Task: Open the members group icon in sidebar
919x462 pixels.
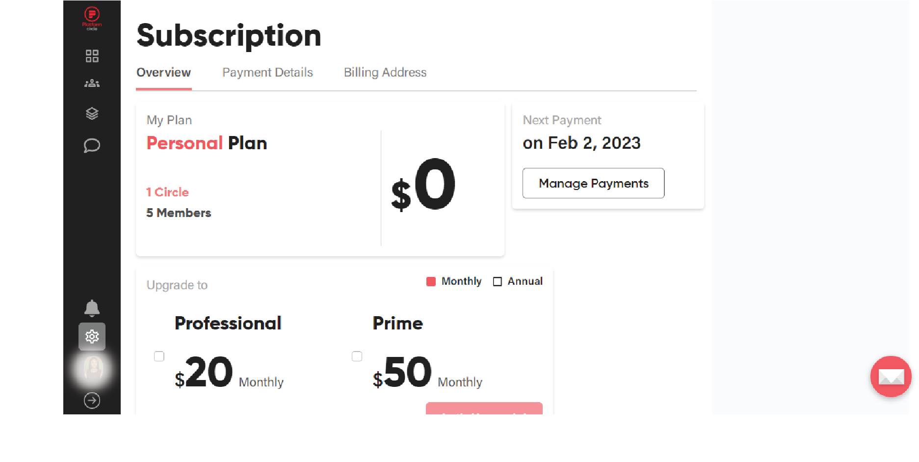Action: coord(92,83)
